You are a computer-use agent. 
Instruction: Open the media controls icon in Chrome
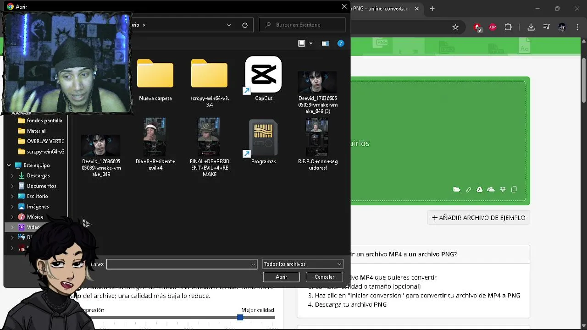pos(546,27)
